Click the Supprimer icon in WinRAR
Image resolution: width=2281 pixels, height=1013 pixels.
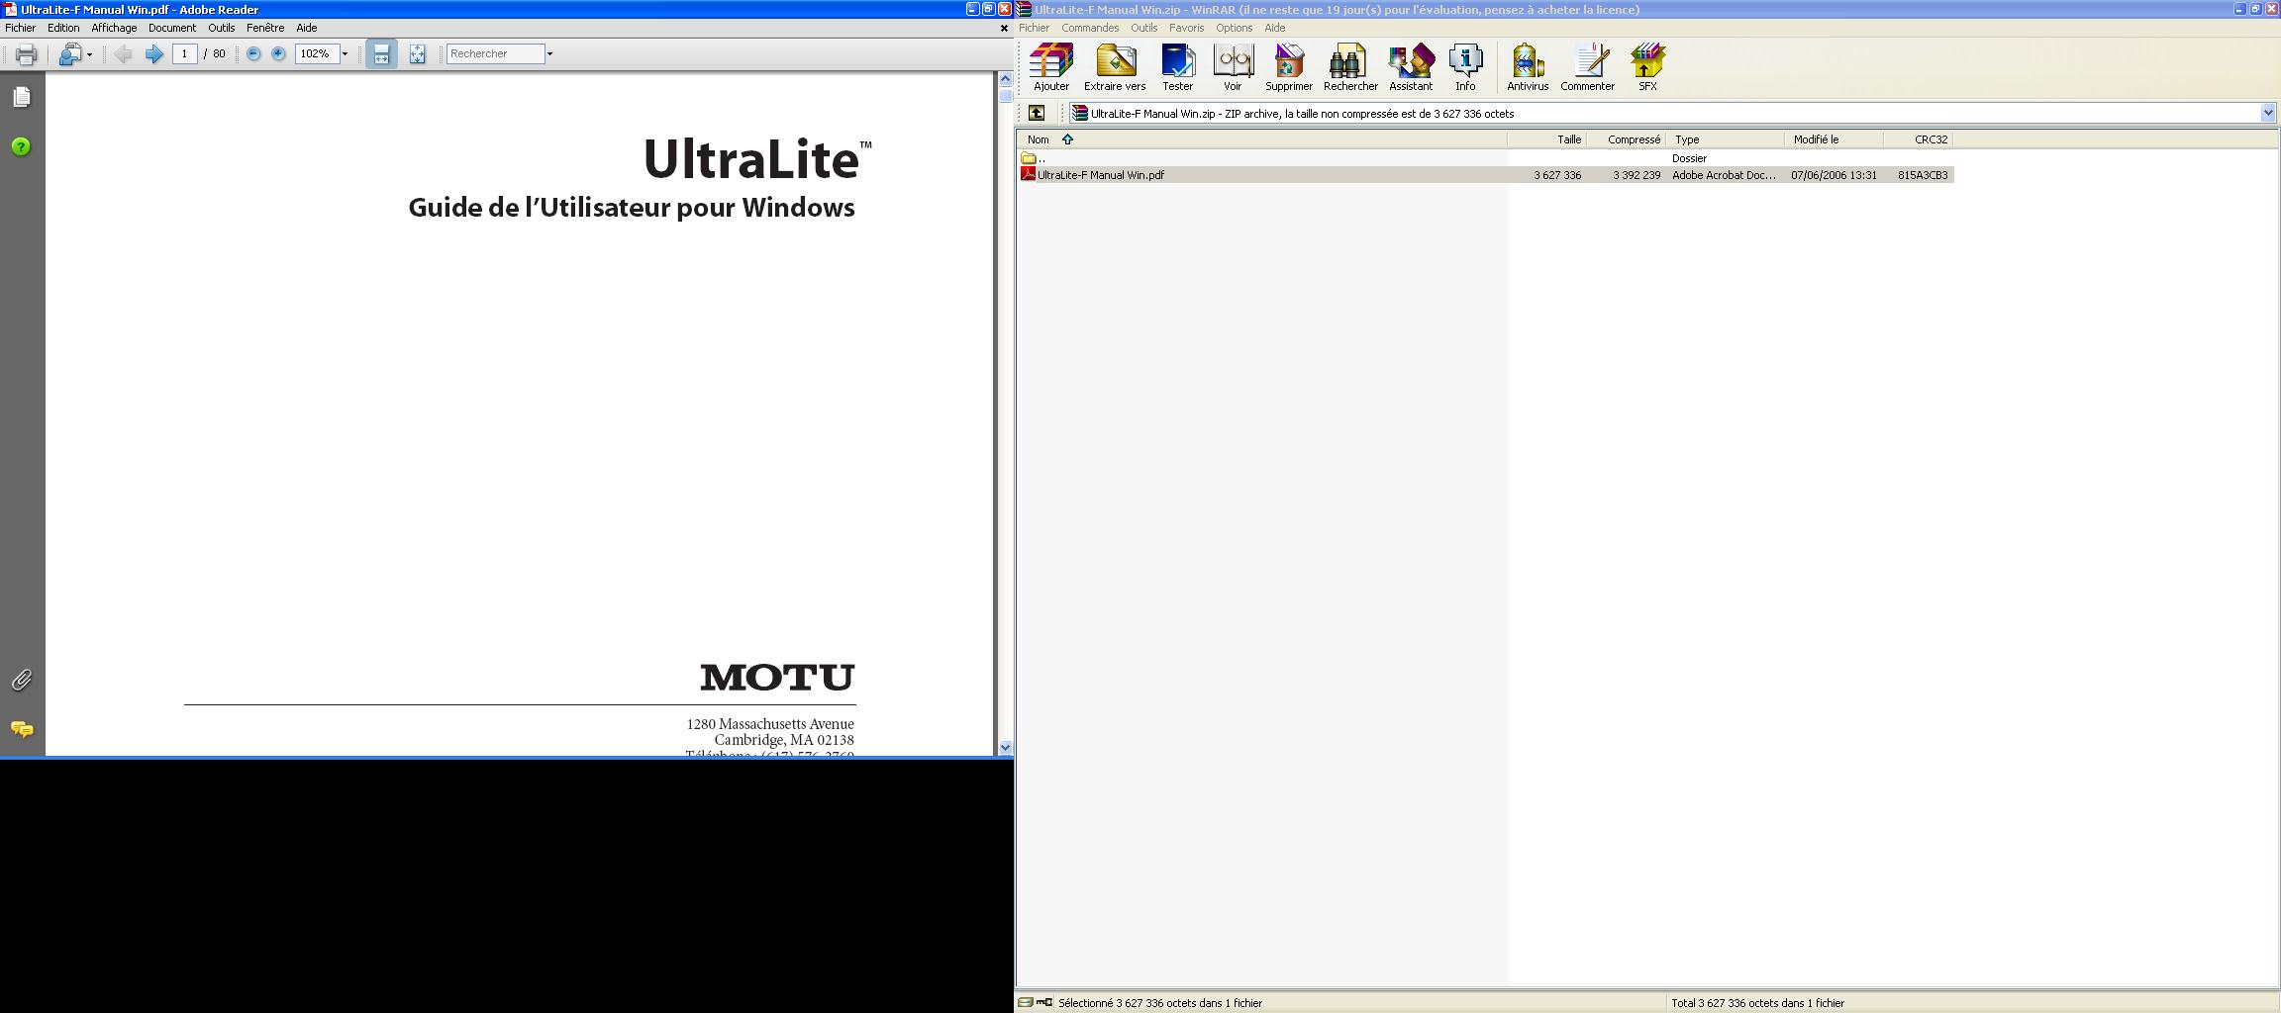[1288, 67]
